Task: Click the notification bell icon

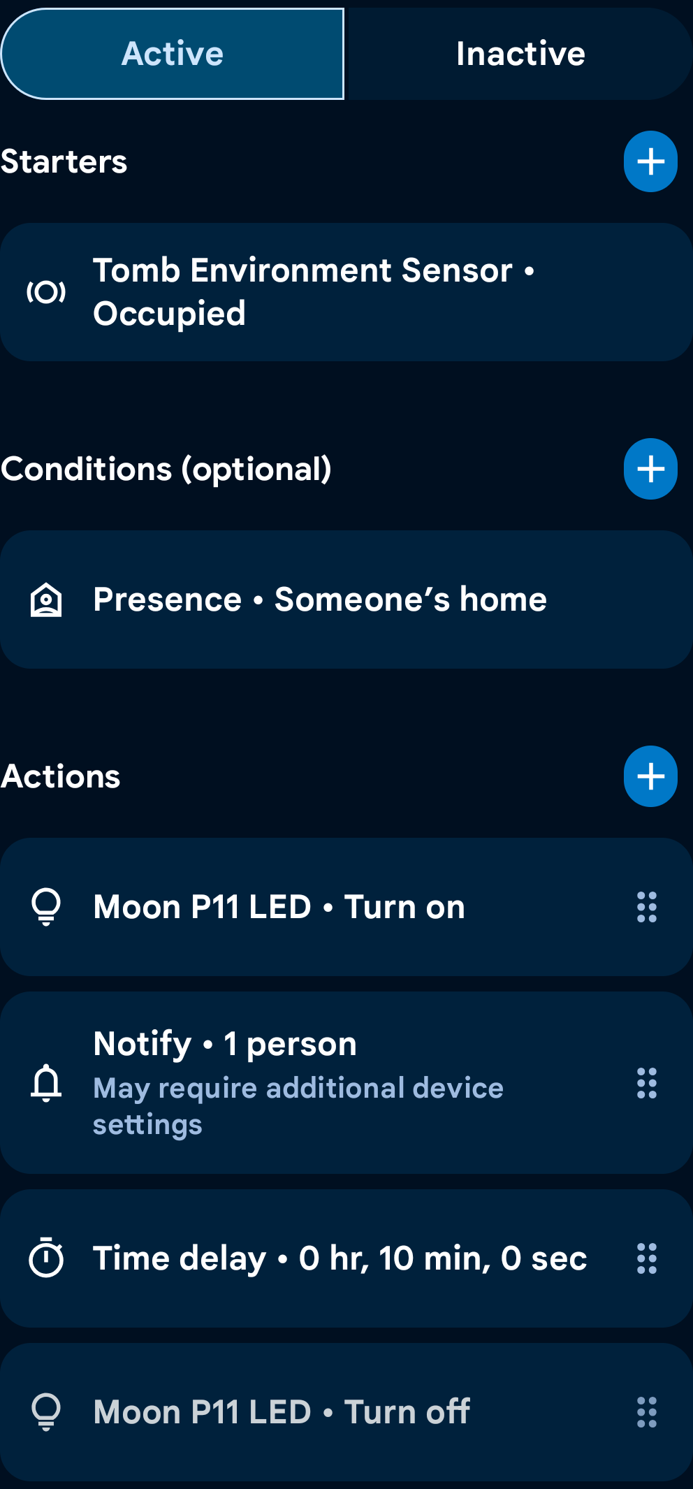Action: click(46, 1083)
